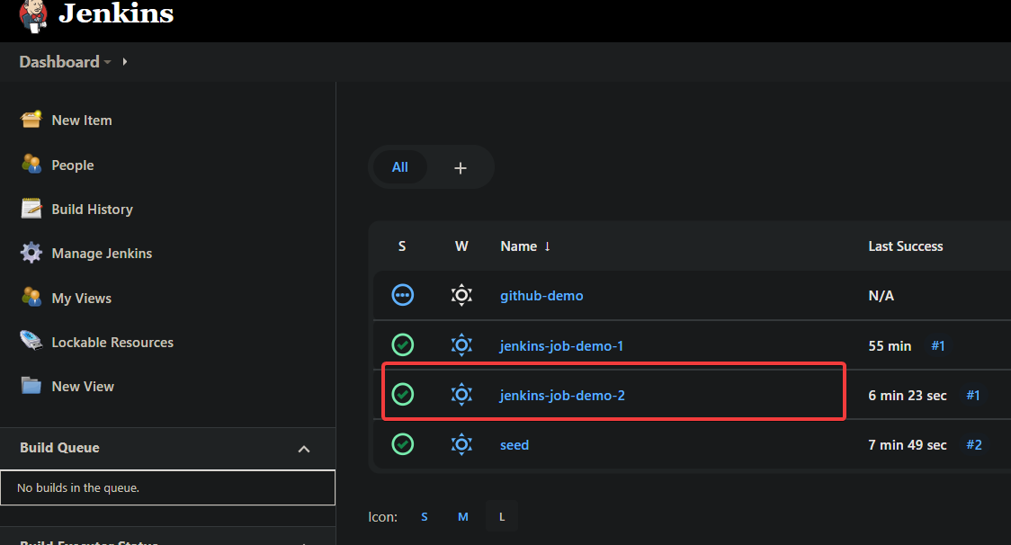Click the Build History notepad icon
The height and width of the screenshot is (545, 1011).
[31, 209]
